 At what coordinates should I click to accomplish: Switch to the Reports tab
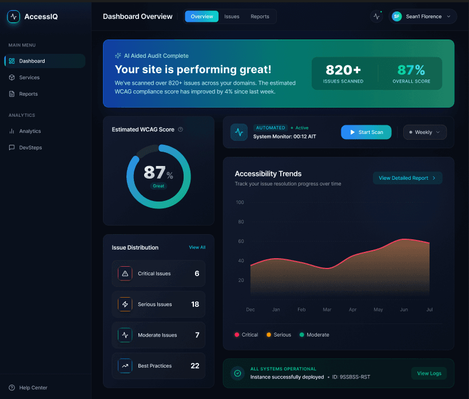tap(260, 17)
